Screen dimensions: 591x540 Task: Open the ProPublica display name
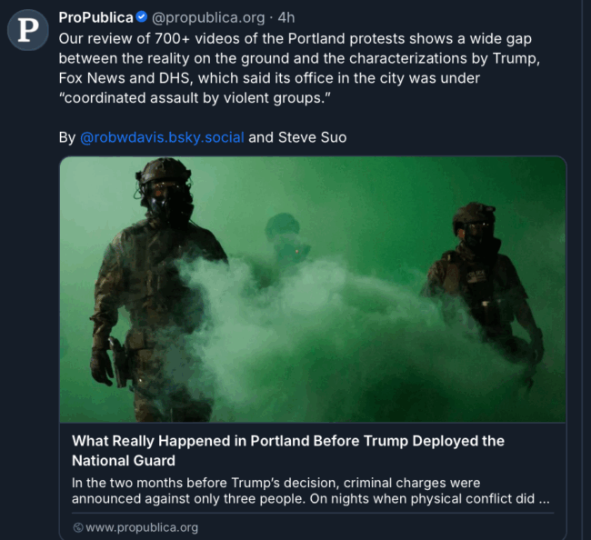tap(95, 17)
